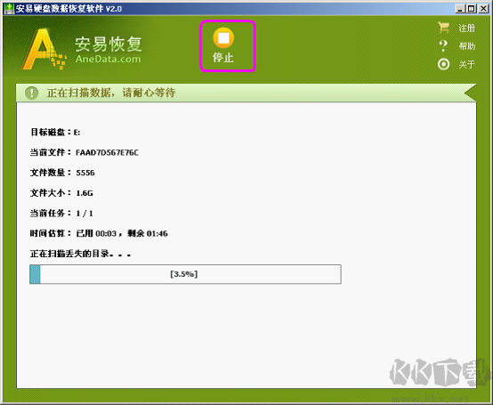Click the scan progress bar

(x=185, y=274)
